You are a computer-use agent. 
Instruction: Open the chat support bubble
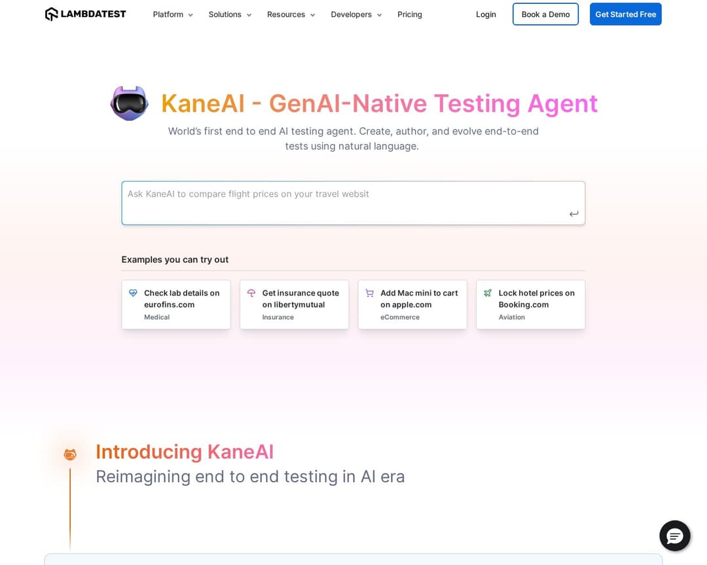tap(675, 536)
